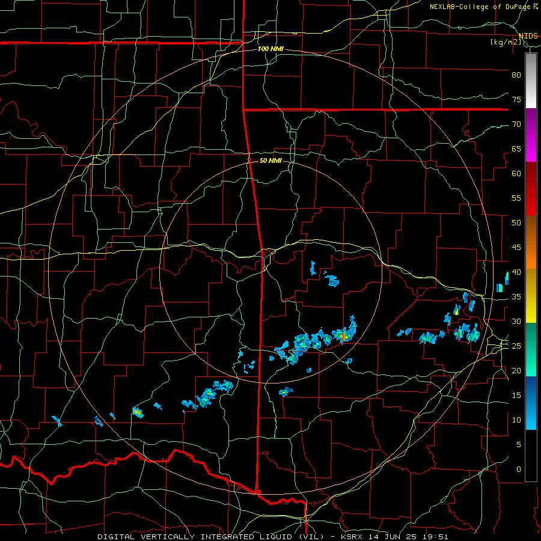
Task: Click the 10 value on the color scale
Action: pos(516,420)
